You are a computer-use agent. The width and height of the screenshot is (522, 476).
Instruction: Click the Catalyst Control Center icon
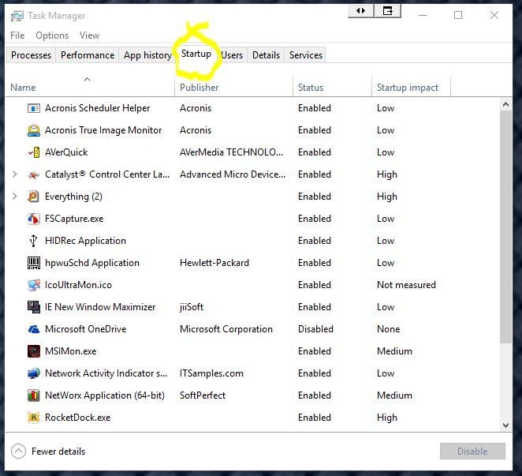pyautogui.click(x=34, y=174)
